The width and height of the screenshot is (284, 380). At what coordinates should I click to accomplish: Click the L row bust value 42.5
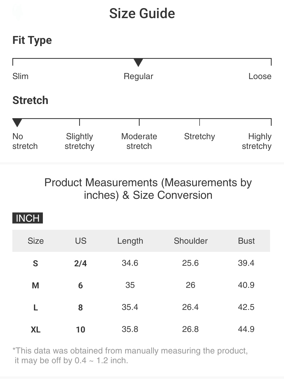[x=246, y=307]
